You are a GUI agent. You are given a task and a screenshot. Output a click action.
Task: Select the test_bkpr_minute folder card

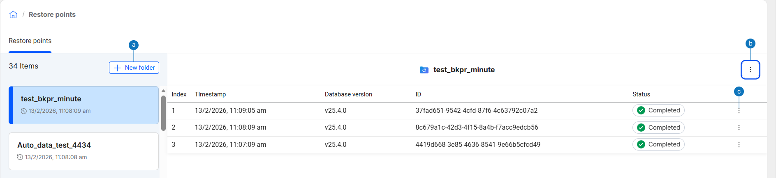83,105
